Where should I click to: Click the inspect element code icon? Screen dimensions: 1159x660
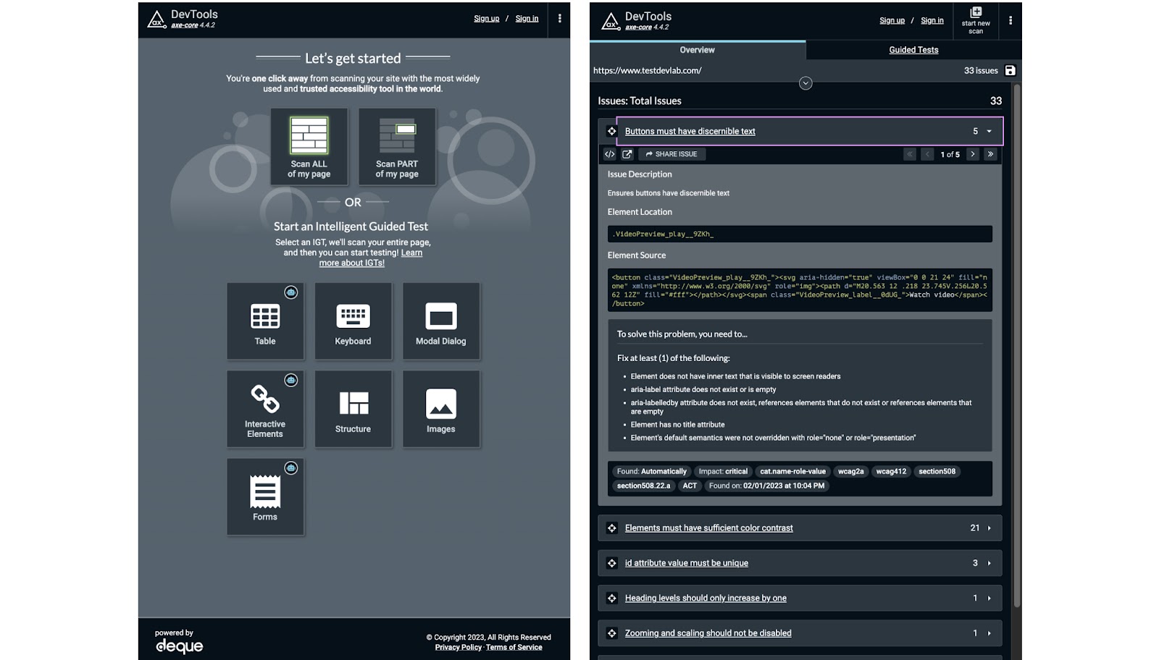point(610,154)
